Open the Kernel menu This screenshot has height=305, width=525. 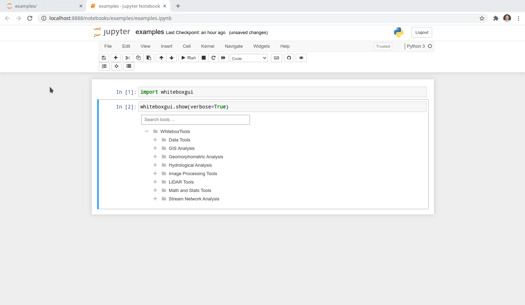(x=207, y=46)
